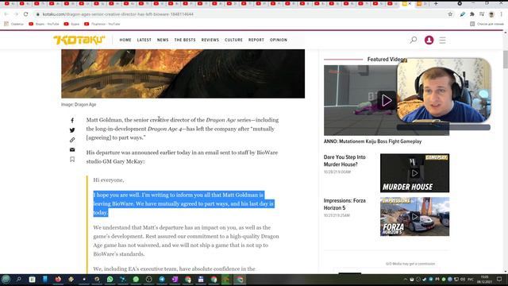Close the active Kotaku tab

(x=410, y=3)
